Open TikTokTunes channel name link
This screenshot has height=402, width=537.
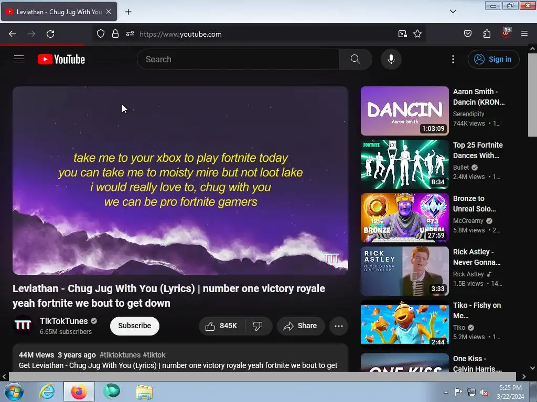(63, 321)
